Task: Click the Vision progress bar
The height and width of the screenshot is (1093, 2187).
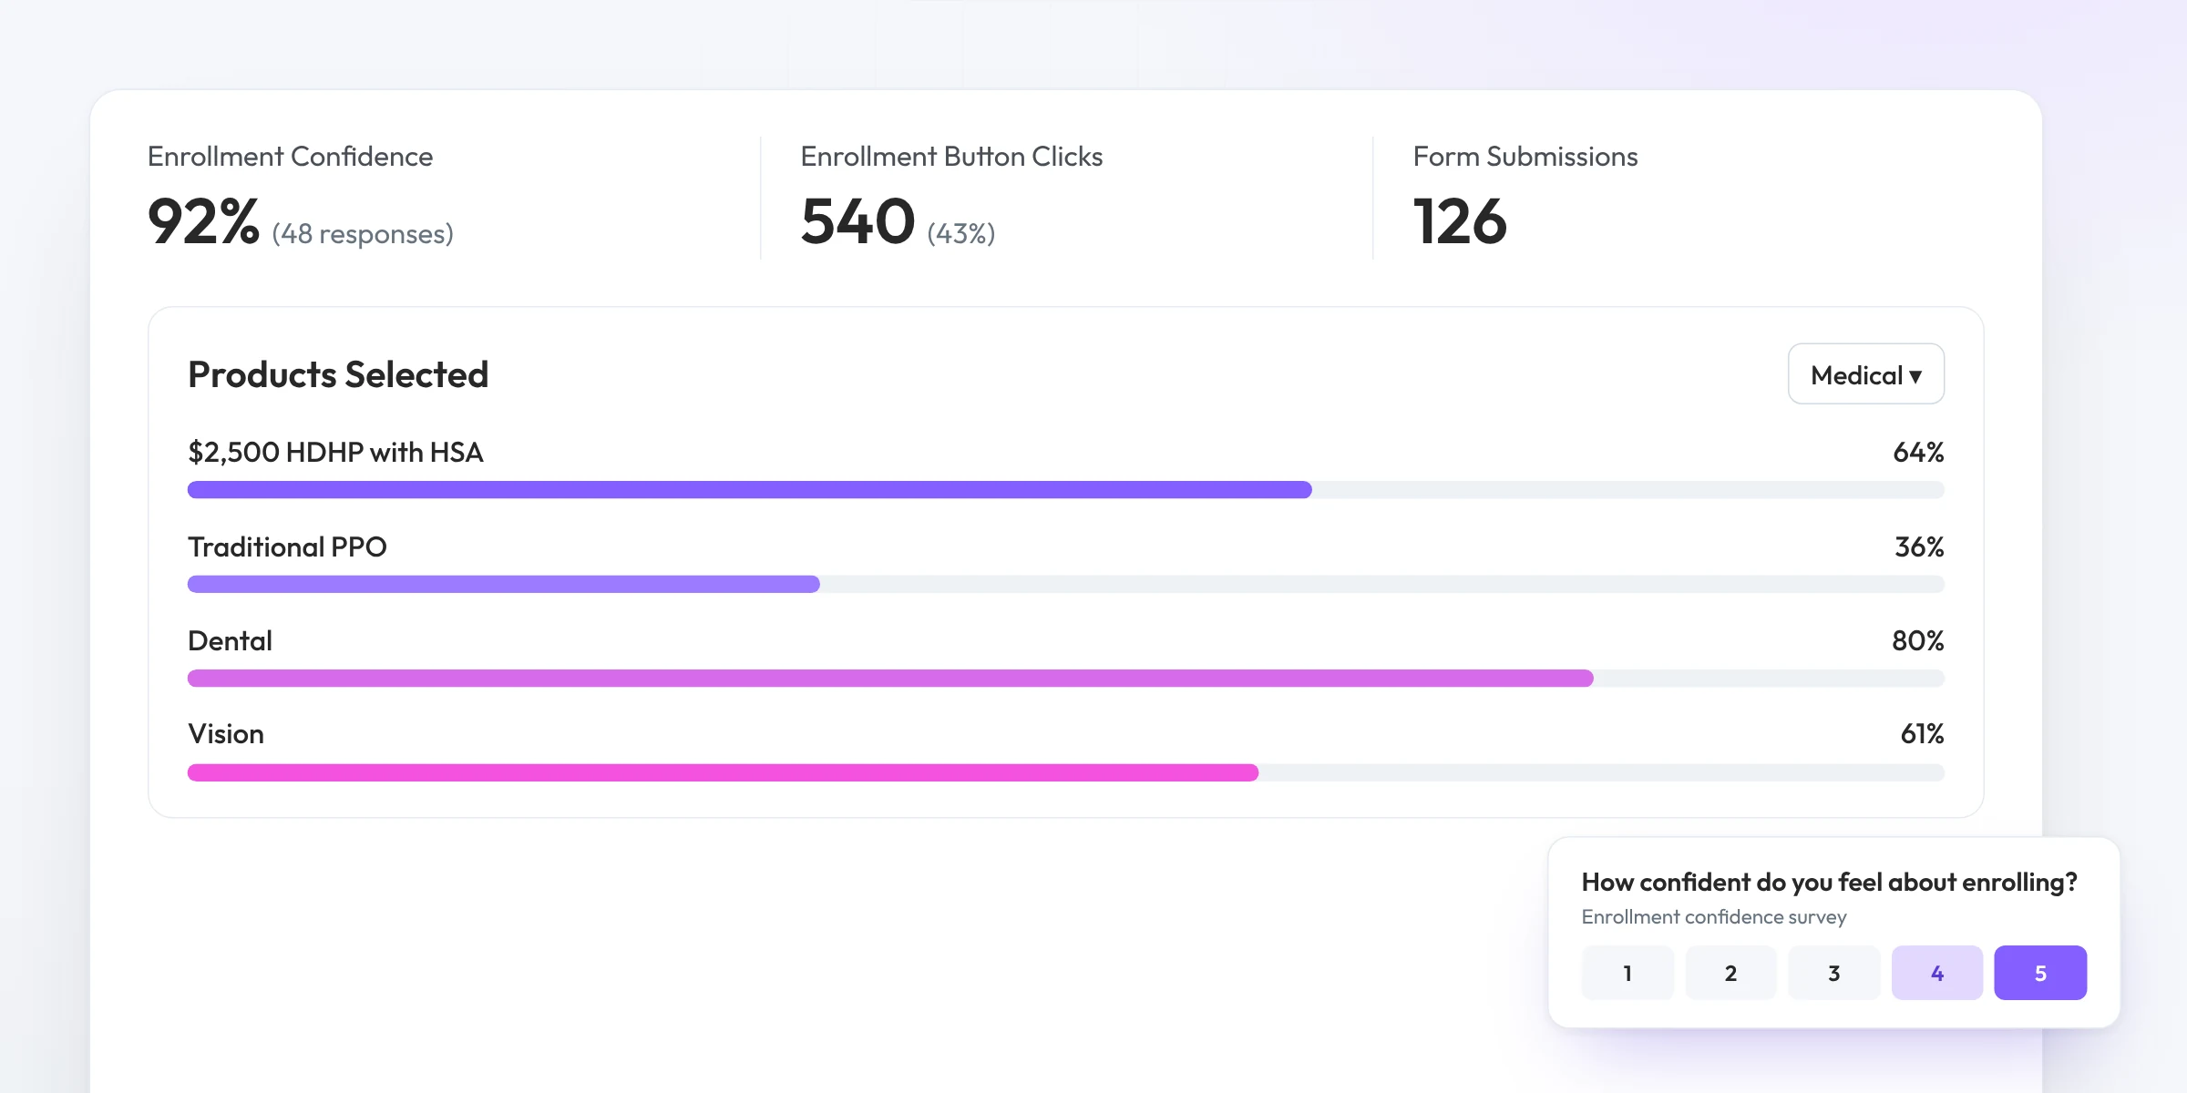Action: tap(1065, 772)
